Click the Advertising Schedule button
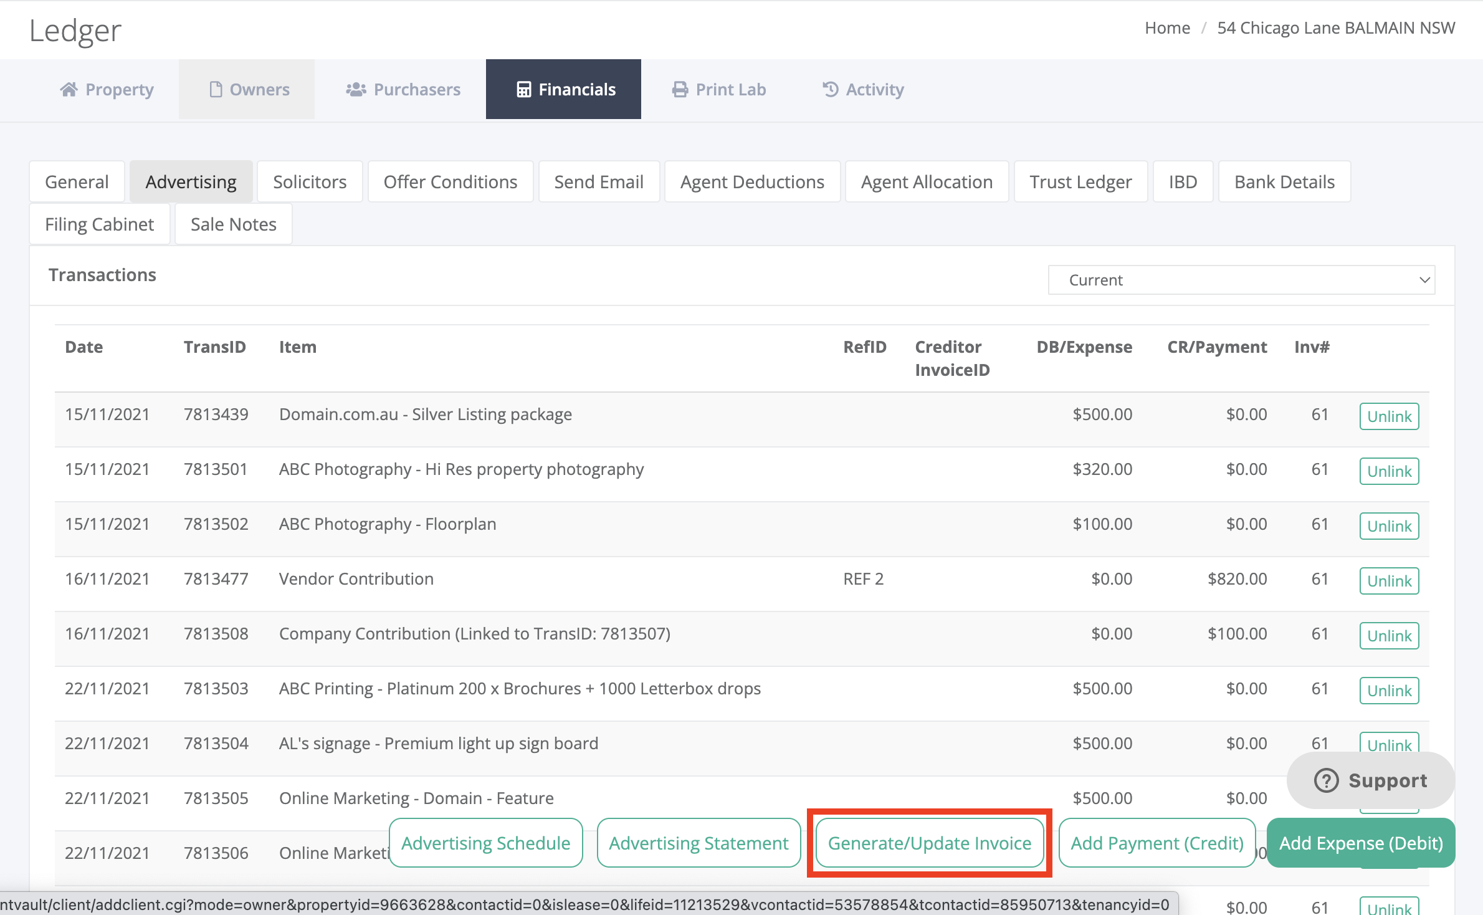1483x915 pixels. (486, 843)
